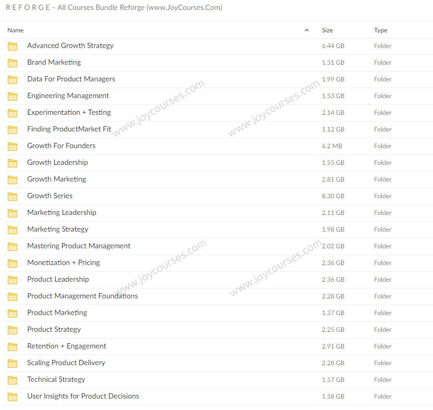Click Folder type in Brand Marketing row
Screen dimensions: 433x410
click(x=383, y=63)
